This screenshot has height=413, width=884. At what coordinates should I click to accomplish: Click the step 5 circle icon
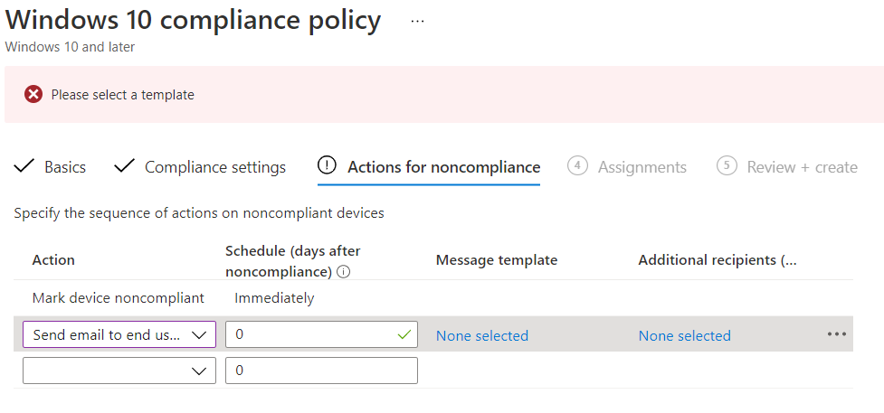pyautogui.click(x=727, y=165)
